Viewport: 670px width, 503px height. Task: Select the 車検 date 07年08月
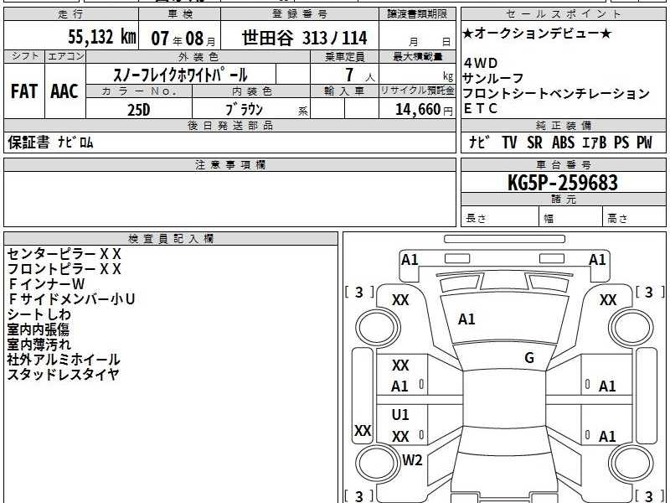183,39
